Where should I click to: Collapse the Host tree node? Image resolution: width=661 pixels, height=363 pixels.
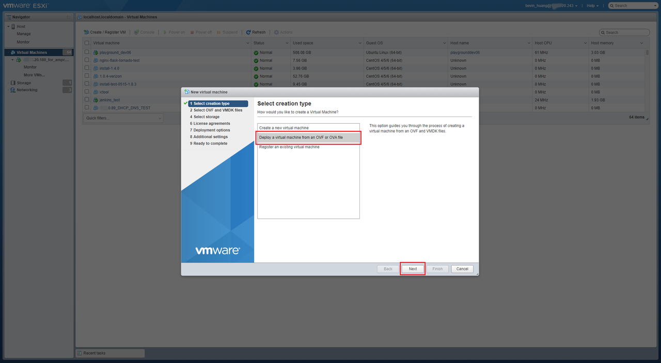[x=8, y=27]
